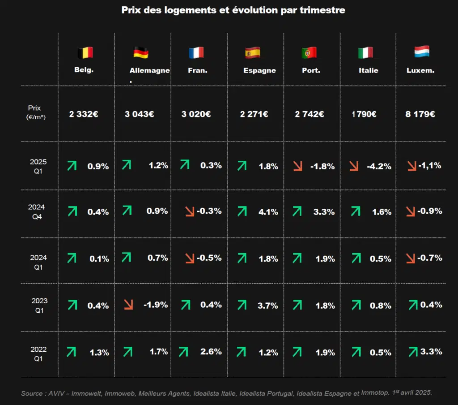Click France's 2.6% value for 2022 Q1
Viewport: 458px width, 405px height.
tap(211, 351)
